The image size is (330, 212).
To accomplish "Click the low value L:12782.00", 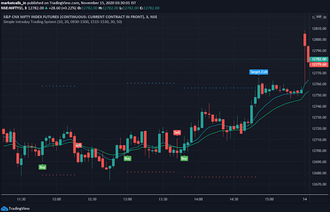I will 129,8.
